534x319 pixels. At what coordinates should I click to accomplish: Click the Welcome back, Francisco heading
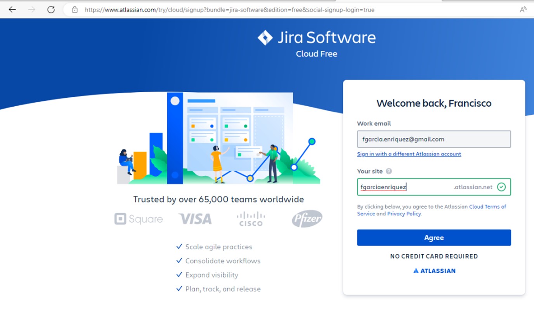point(434,103)
